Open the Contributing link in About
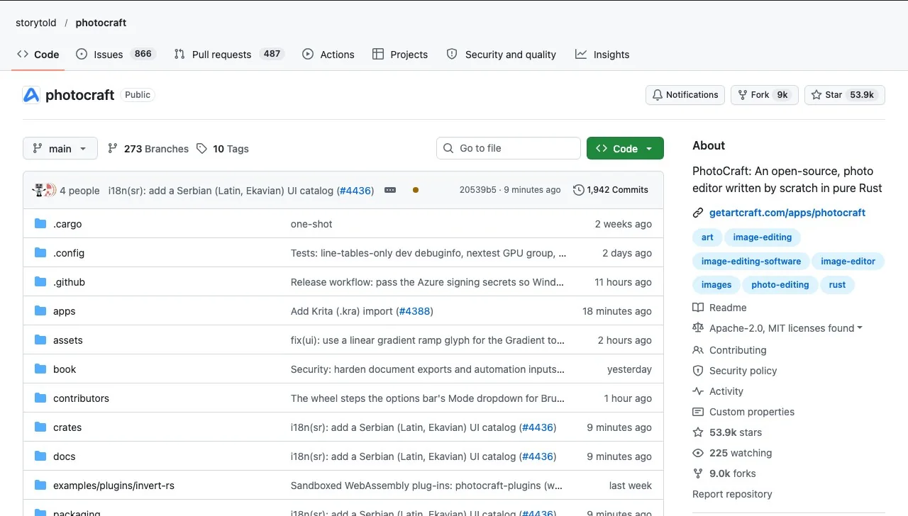Viewport: 908px width, 516px height. pos(730,350)
